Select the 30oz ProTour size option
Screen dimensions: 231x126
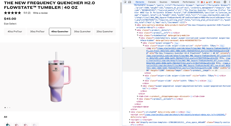[37, 31]
